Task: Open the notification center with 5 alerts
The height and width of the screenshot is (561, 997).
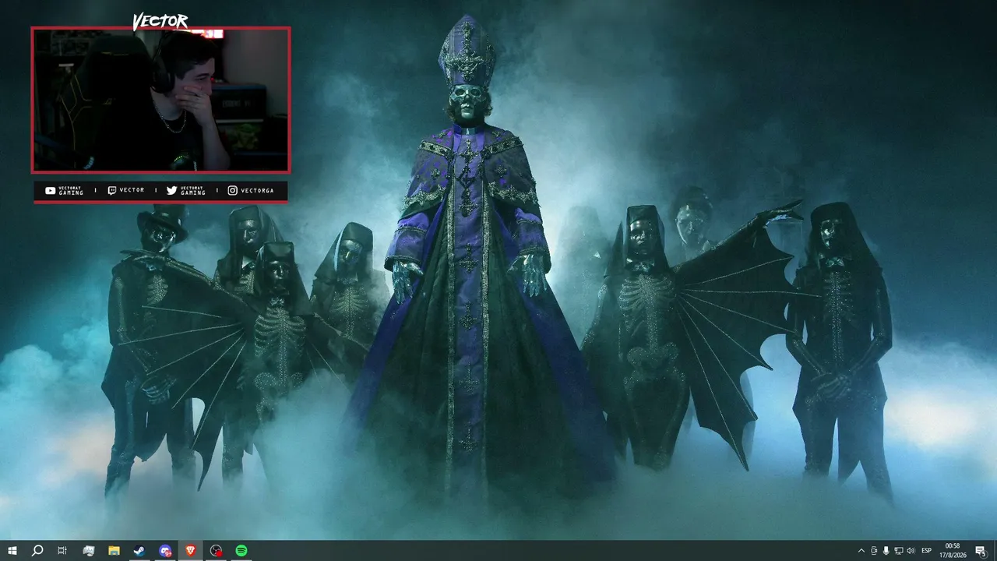Action: click(x=981, y=551)
